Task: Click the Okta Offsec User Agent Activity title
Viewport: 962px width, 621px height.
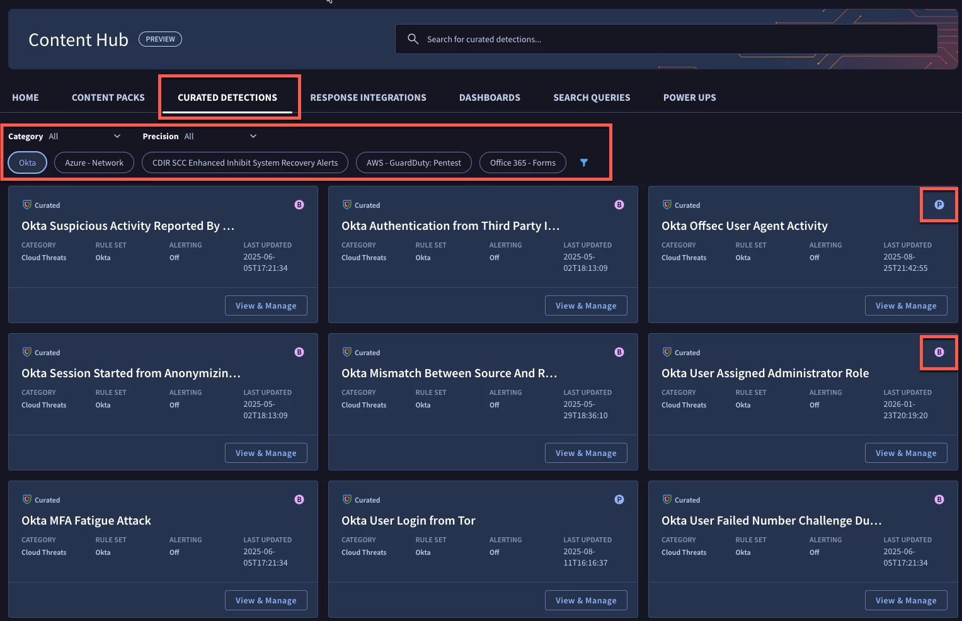Action: tap(744, 225)
